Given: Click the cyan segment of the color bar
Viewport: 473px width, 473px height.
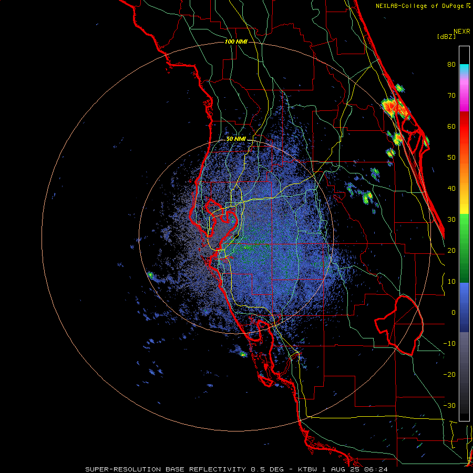Looking at the screenshot, I should tap(464, 70).
